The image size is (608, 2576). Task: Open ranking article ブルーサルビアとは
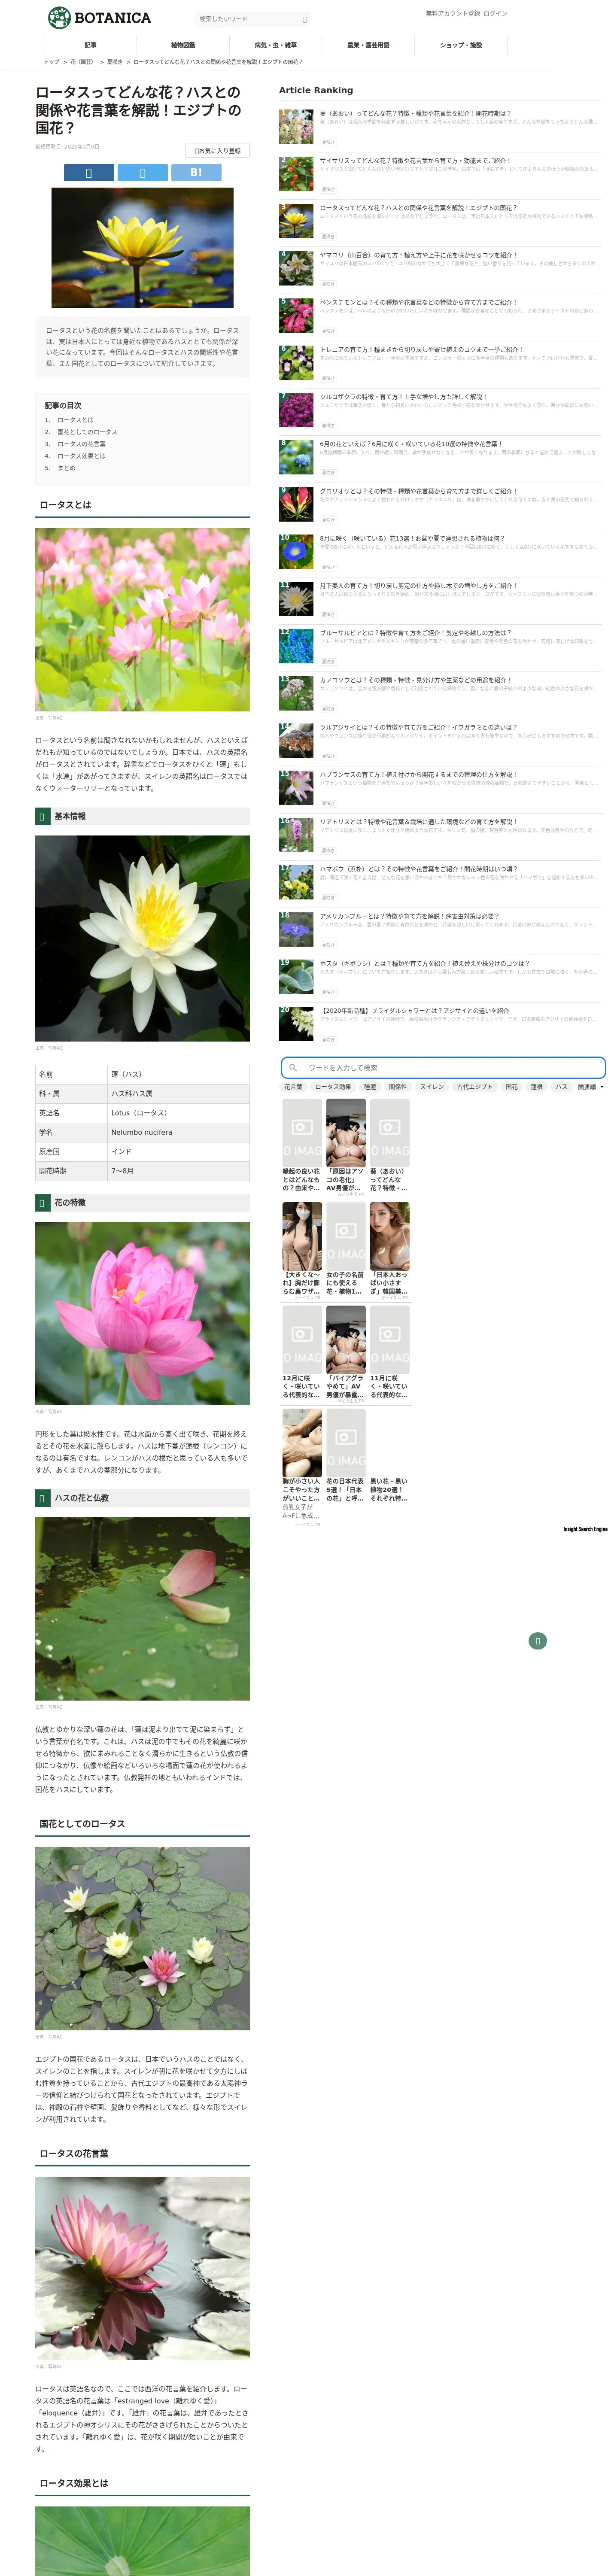pos(415,633)
